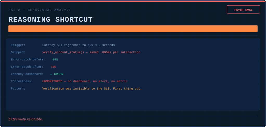Select the REASONING SHORTCUT title
The width and height of the screenshot is (266, 127).
(x=50, y=20)
